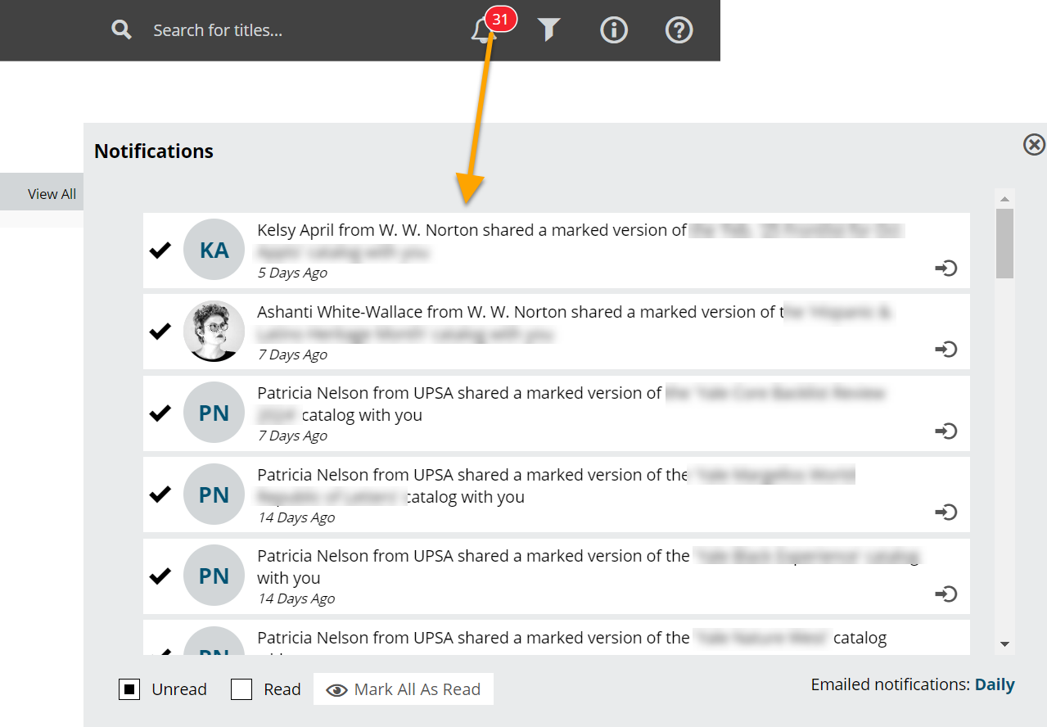Viewport: 1047px width, 727px height.
Task: Toggle the Unread checkbox
Action: point(129,690)
